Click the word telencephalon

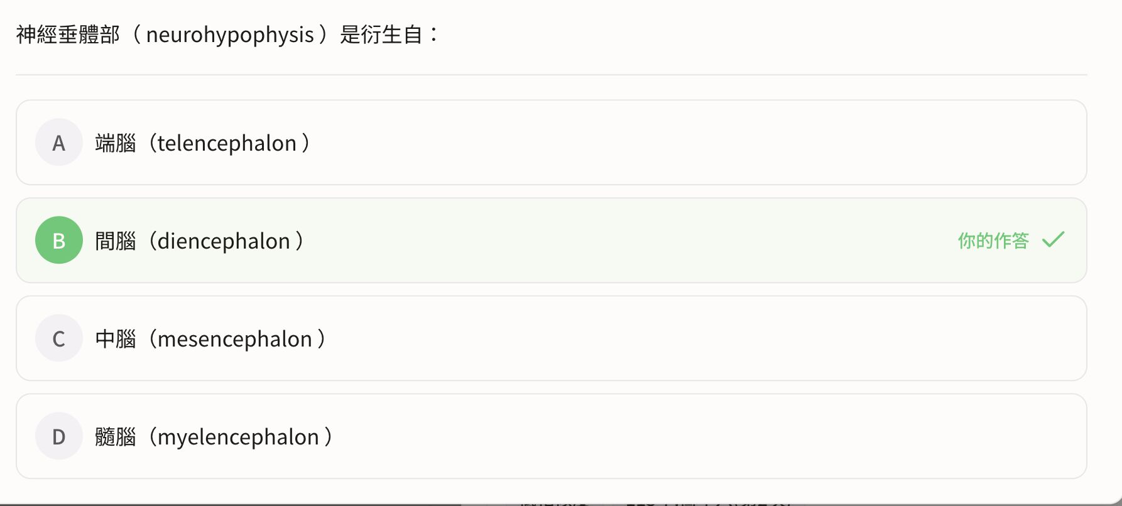click(227, 143)
